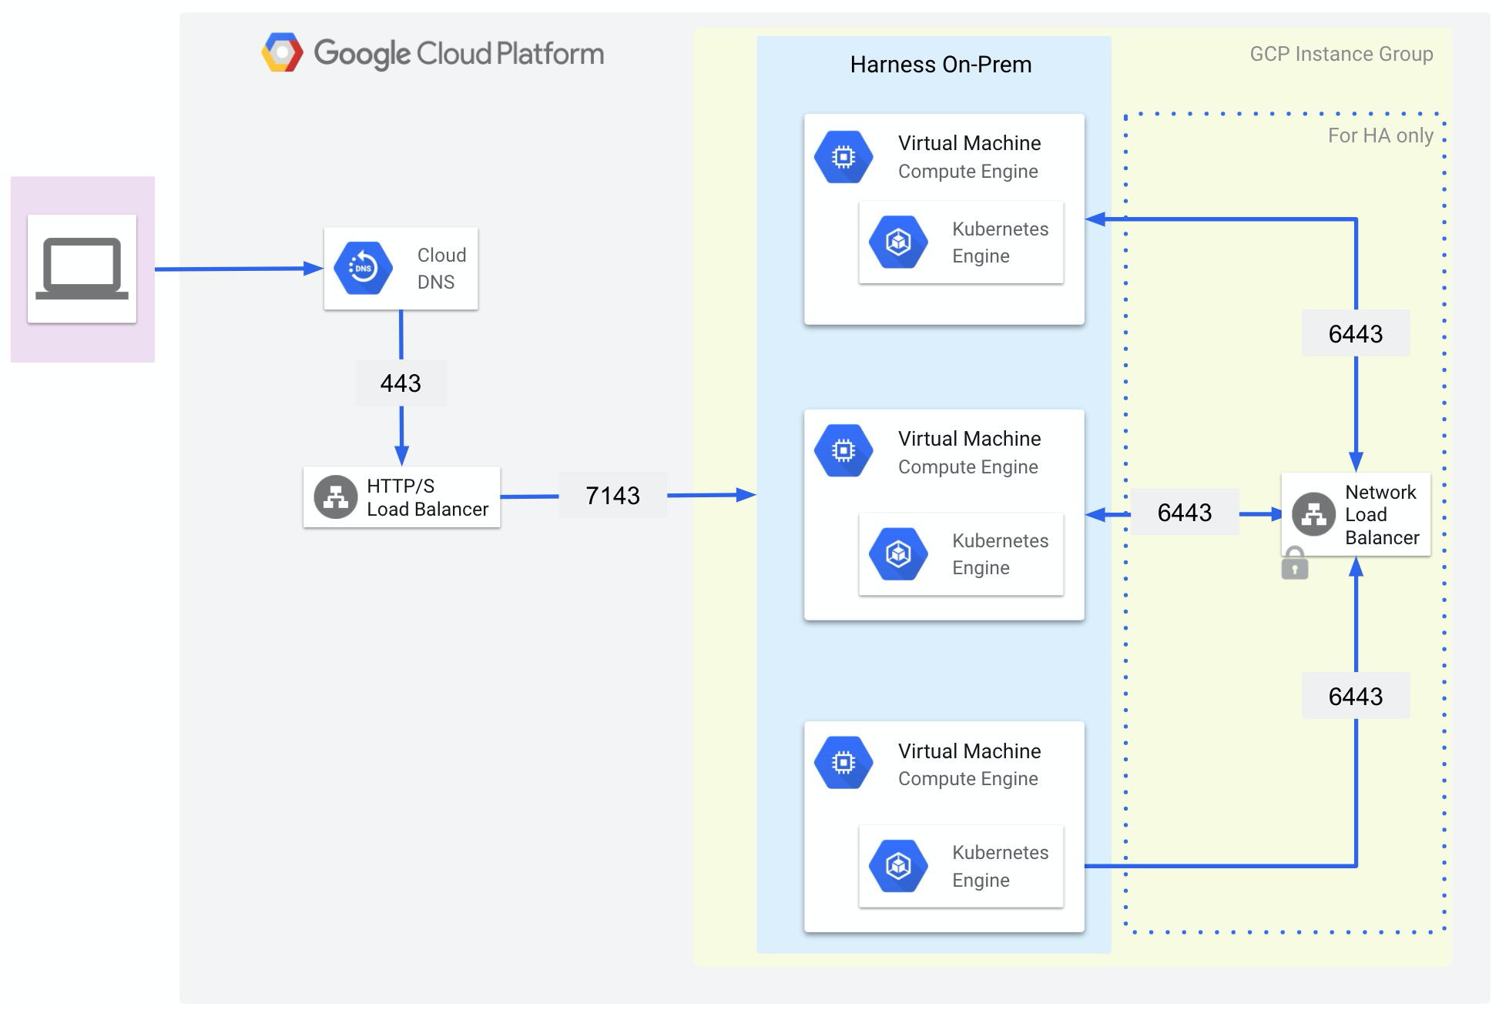Click the top Compute Engine subtitle
The image size is (1499, 1013).
tap(968, 172)
